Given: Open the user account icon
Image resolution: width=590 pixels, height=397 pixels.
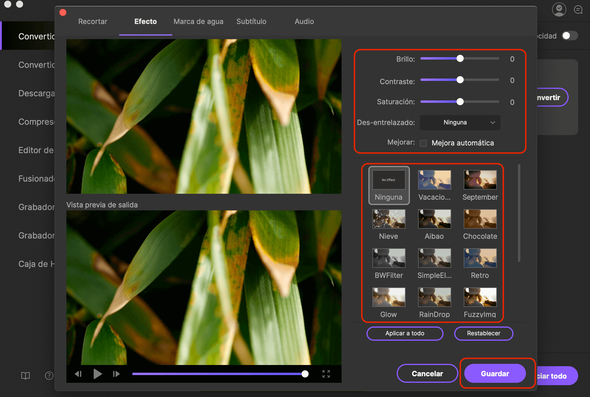Looking at the screenshot, I should pos(559,9).
